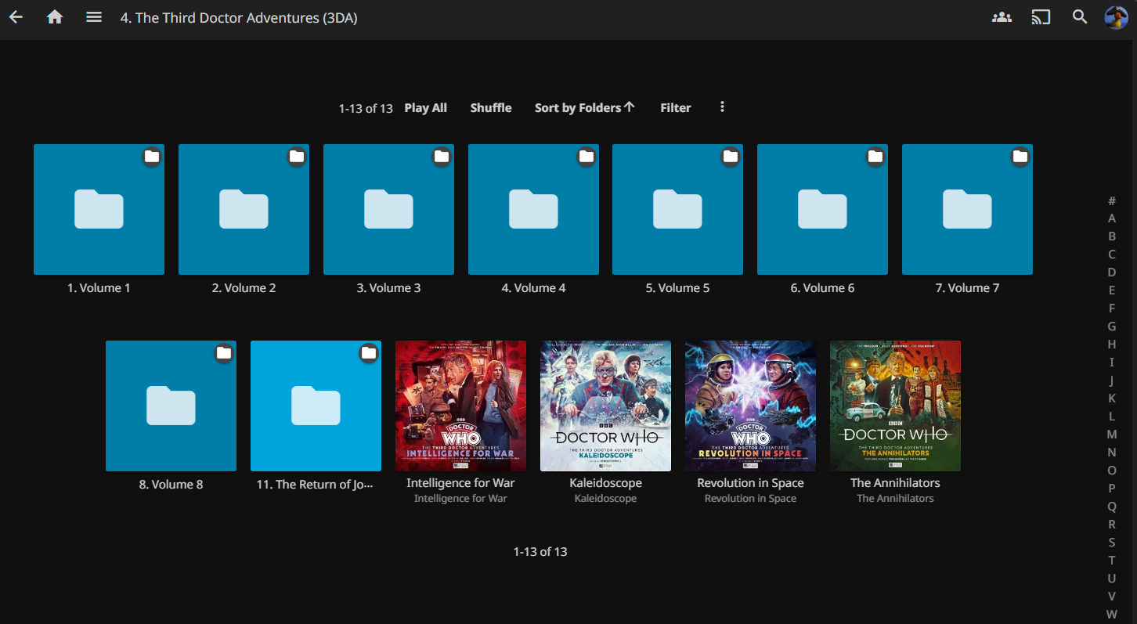1137x624 pixels.
Task: Open the Home screen icon
Action: 55,17
